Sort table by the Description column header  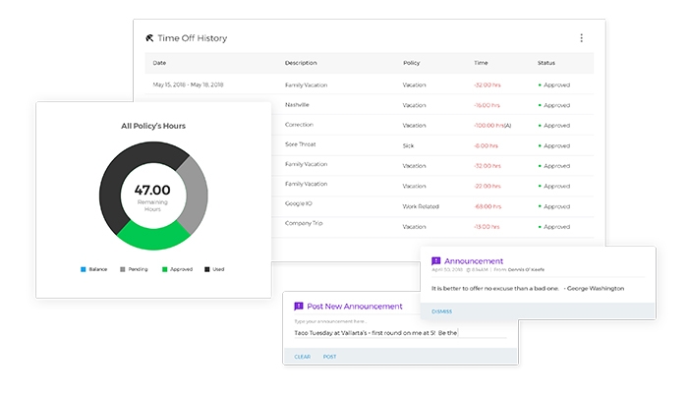301,63
